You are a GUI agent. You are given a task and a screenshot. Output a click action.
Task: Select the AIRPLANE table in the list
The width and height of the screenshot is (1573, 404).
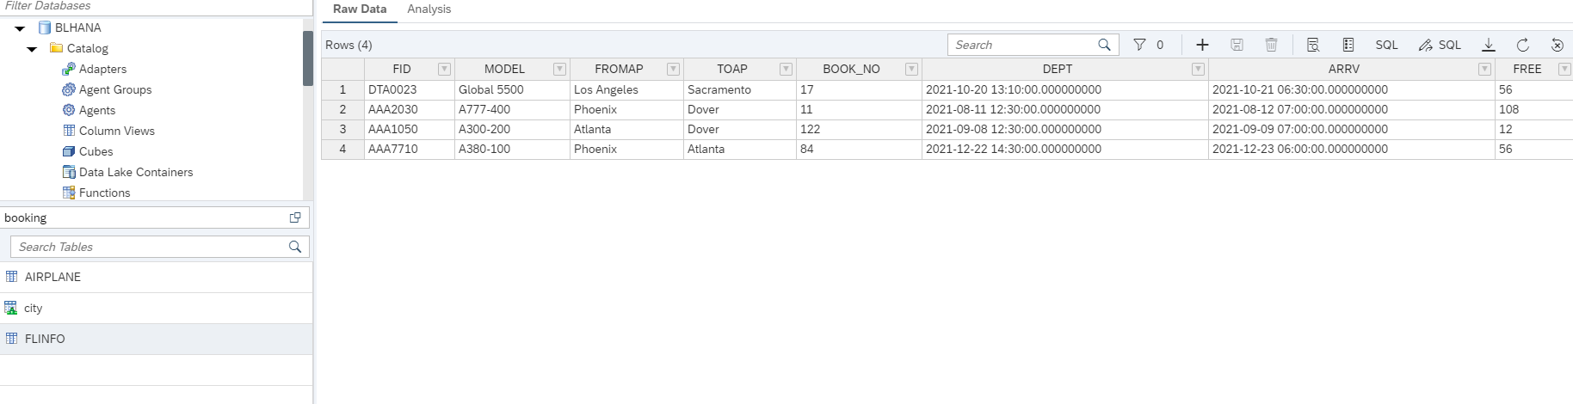click(x=52, y=277)
